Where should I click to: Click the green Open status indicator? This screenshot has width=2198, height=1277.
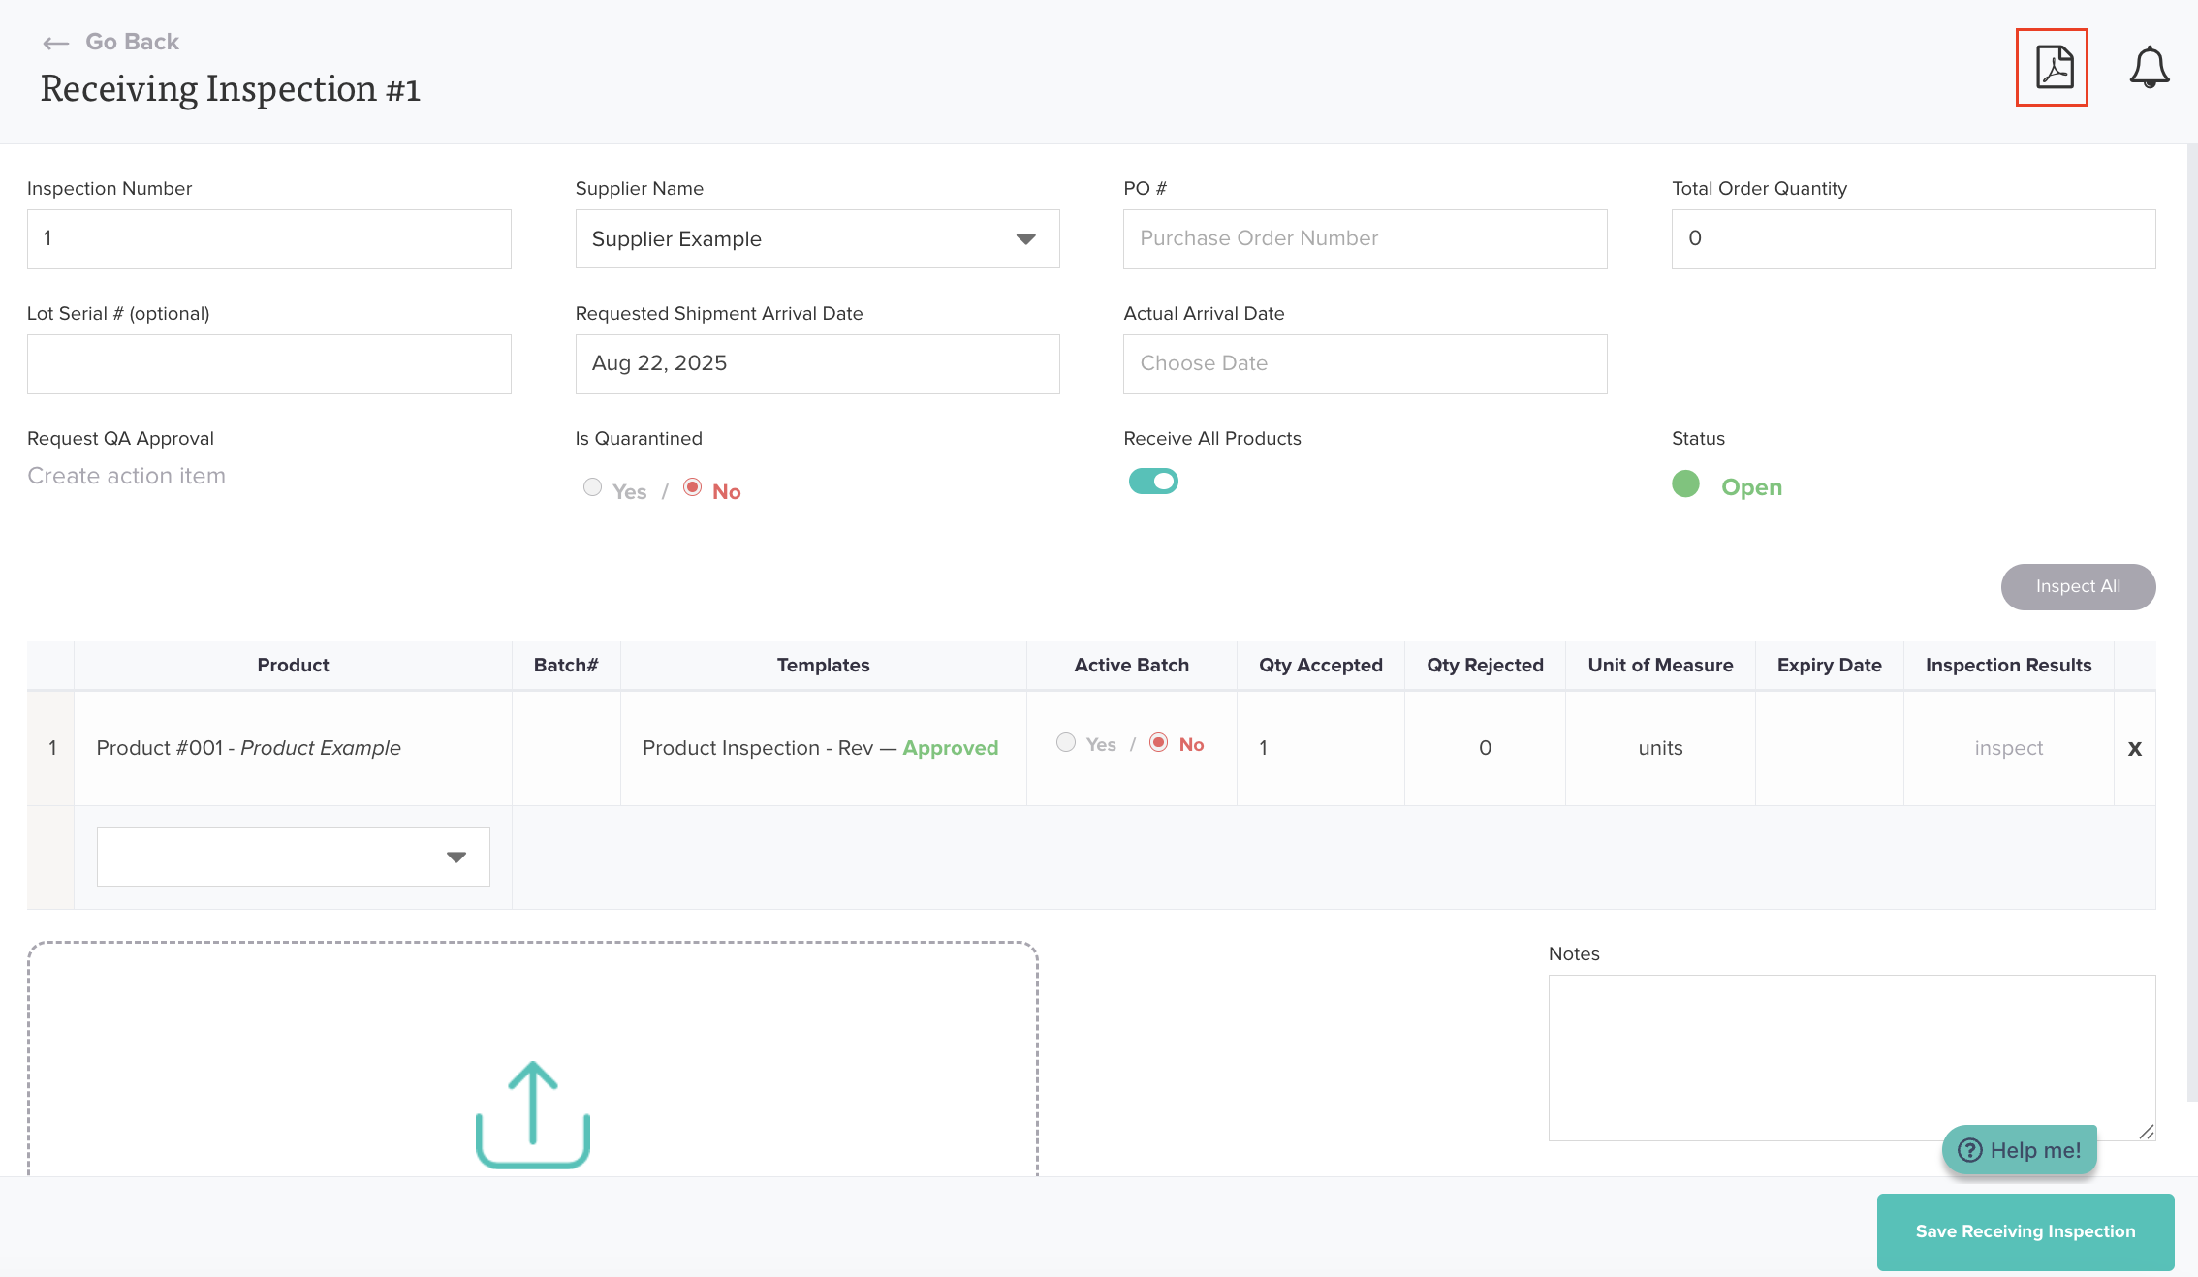coord(1686,484)
